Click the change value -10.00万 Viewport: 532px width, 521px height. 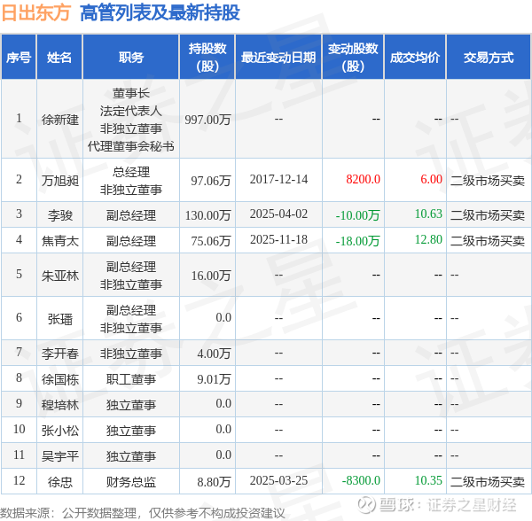[357, 215]
